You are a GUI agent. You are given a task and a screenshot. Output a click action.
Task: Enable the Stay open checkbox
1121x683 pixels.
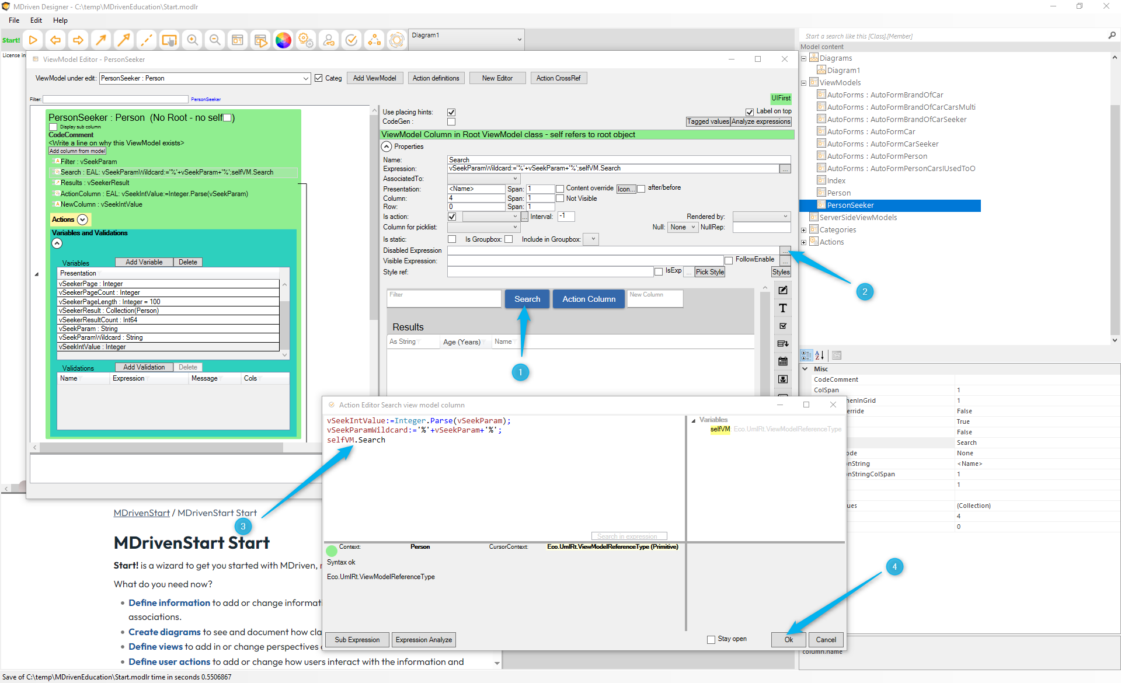(x=711, y=639)
